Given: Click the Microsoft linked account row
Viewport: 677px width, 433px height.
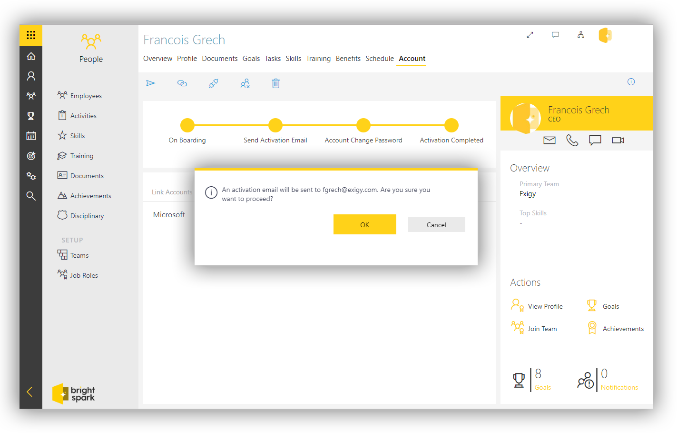Looking at the screenshot, I should [x=169, y=215].
